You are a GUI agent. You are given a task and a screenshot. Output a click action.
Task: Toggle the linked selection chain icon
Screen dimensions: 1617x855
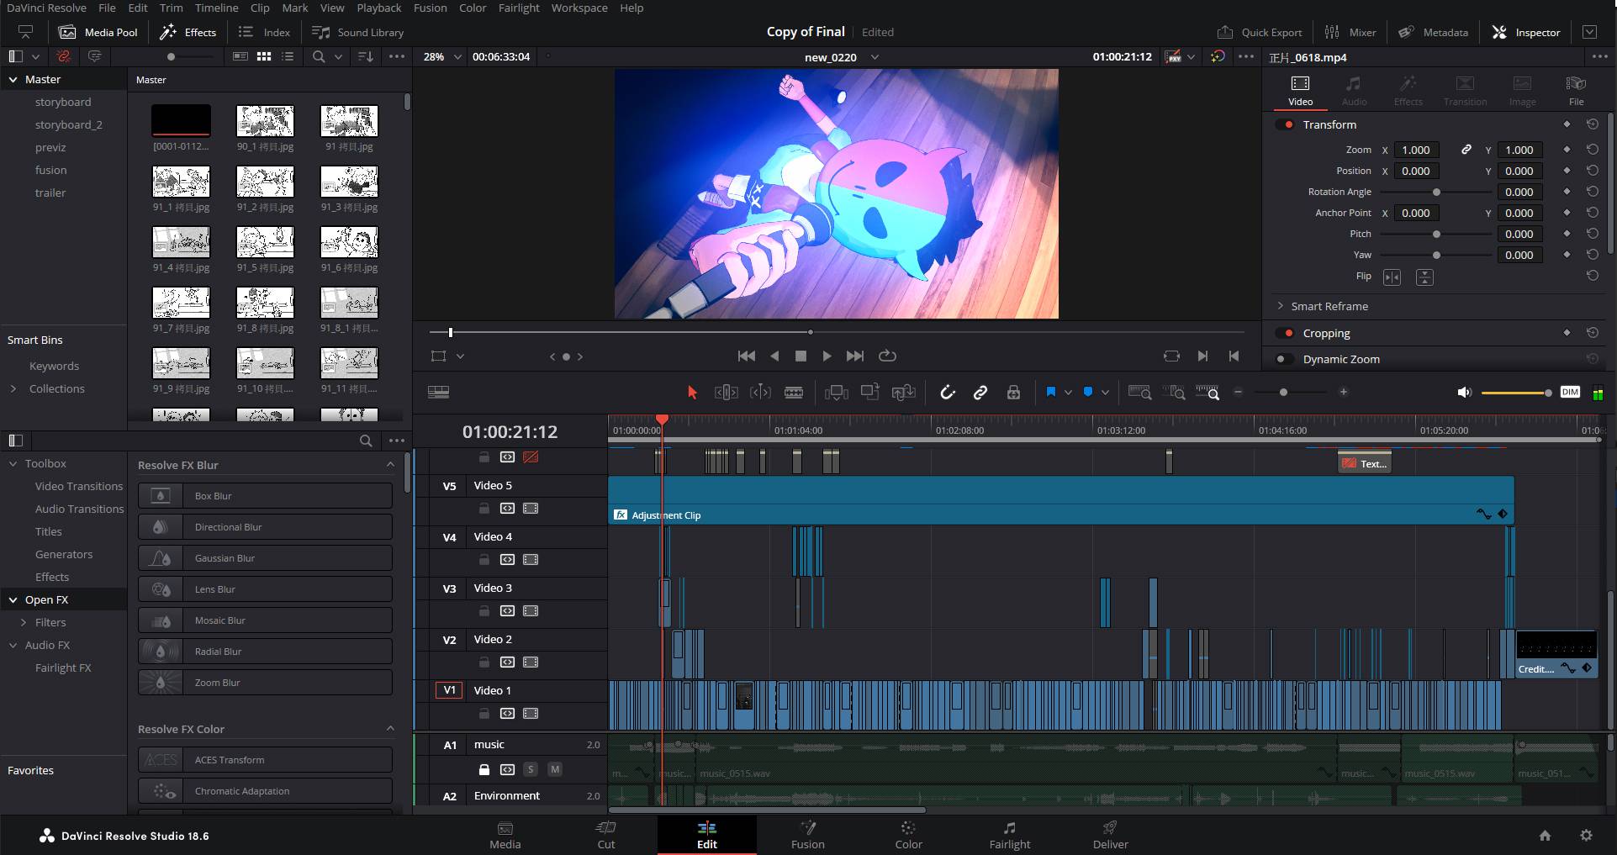[x=980, y=393]
